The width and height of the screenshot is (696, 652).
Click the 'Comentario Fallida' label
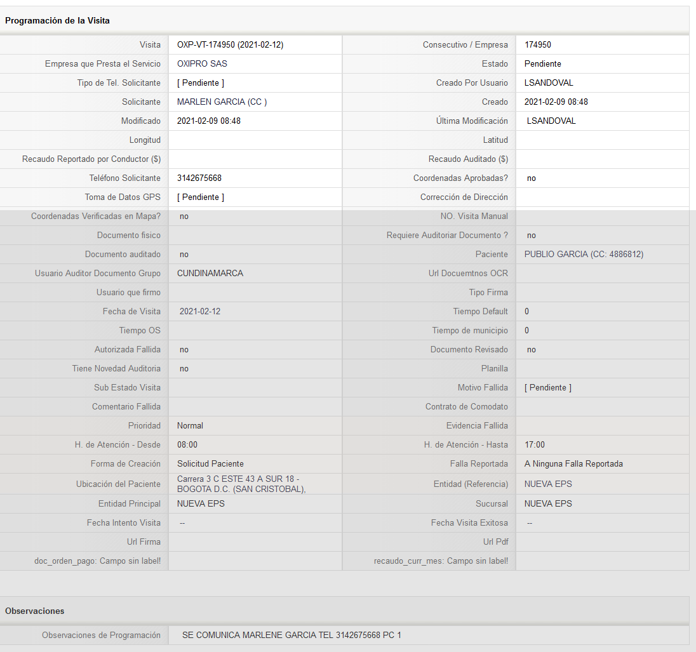coord(126,408)
